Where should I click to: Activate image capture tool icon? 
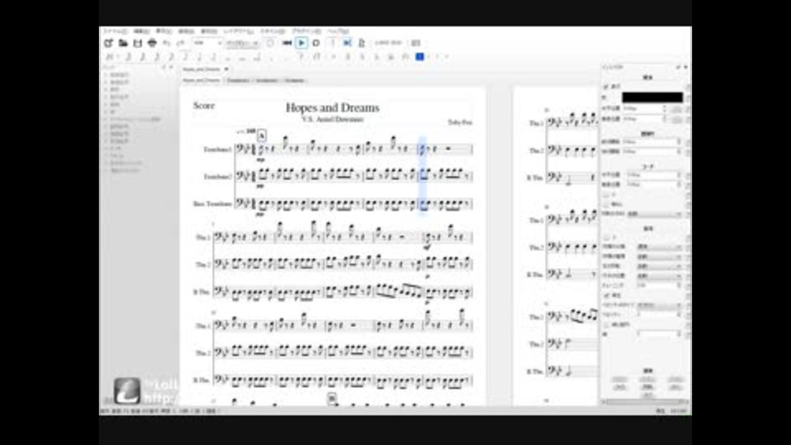coord(415,44)
